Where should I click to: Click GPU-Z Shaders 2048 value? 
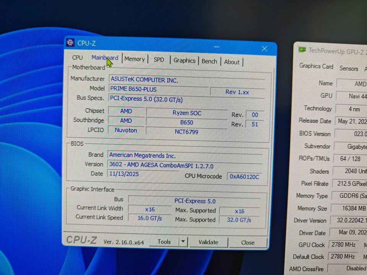tap(350, 171)
